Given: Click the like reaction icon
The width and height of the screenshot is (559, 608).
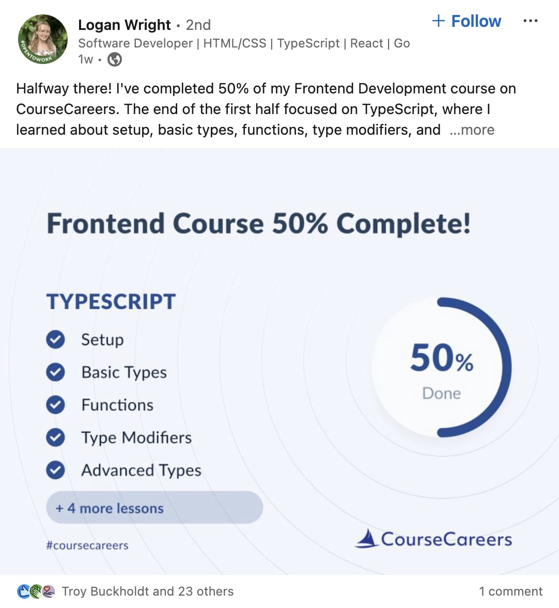Looking at the screenshot, I should click(23, 591).
